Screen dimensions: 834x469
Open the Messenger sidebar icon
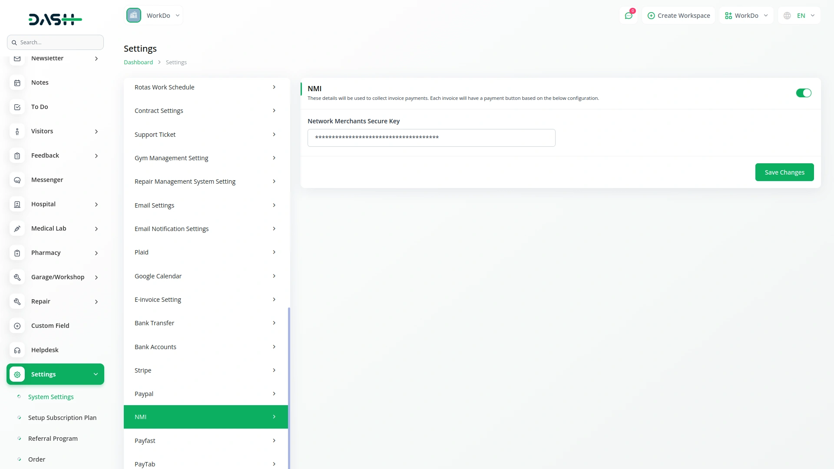coord(17,180)
